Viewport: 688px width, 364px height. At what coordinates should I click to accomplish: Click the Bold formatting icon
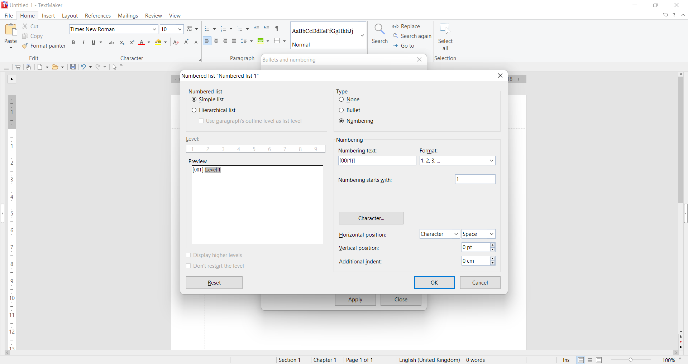74,43
